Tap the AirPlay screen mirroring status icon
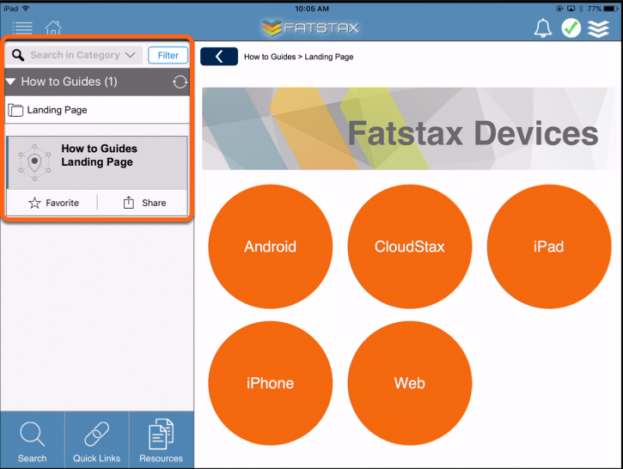This screenshot has width=623, height=469. pyautogui.click(x=571, y=9)
